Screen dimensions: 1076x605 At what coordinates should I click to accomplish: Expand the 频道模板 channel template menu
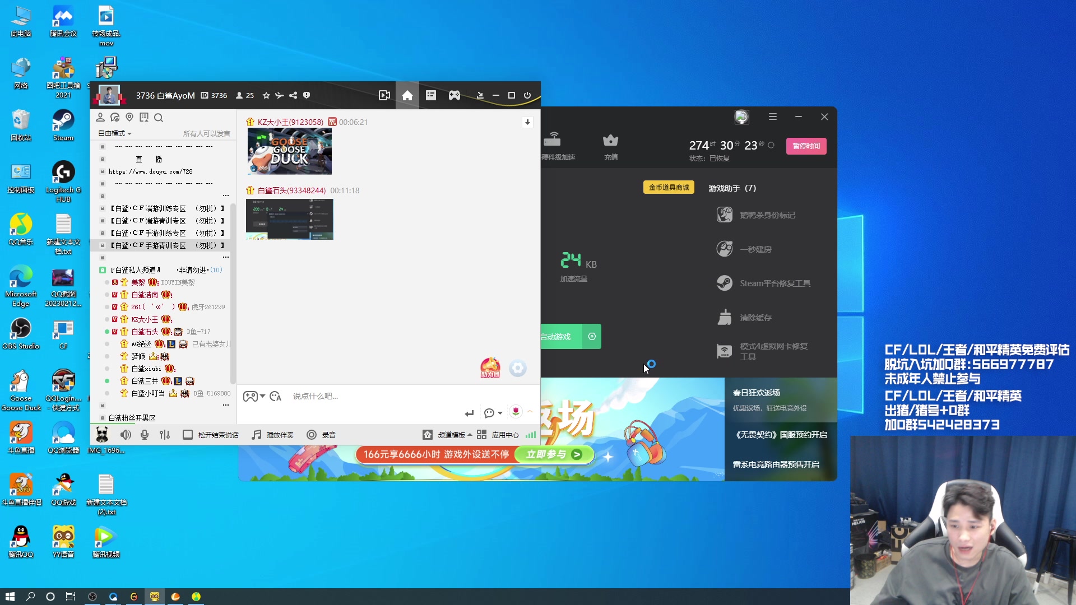(x=447, y=435)
